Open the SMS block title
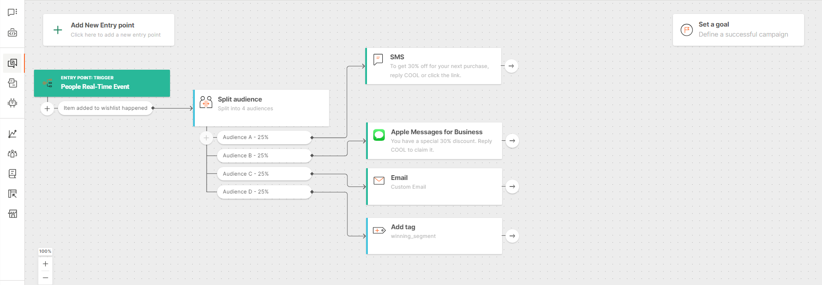This screenshot has height=285, width=822. (397, 57)
